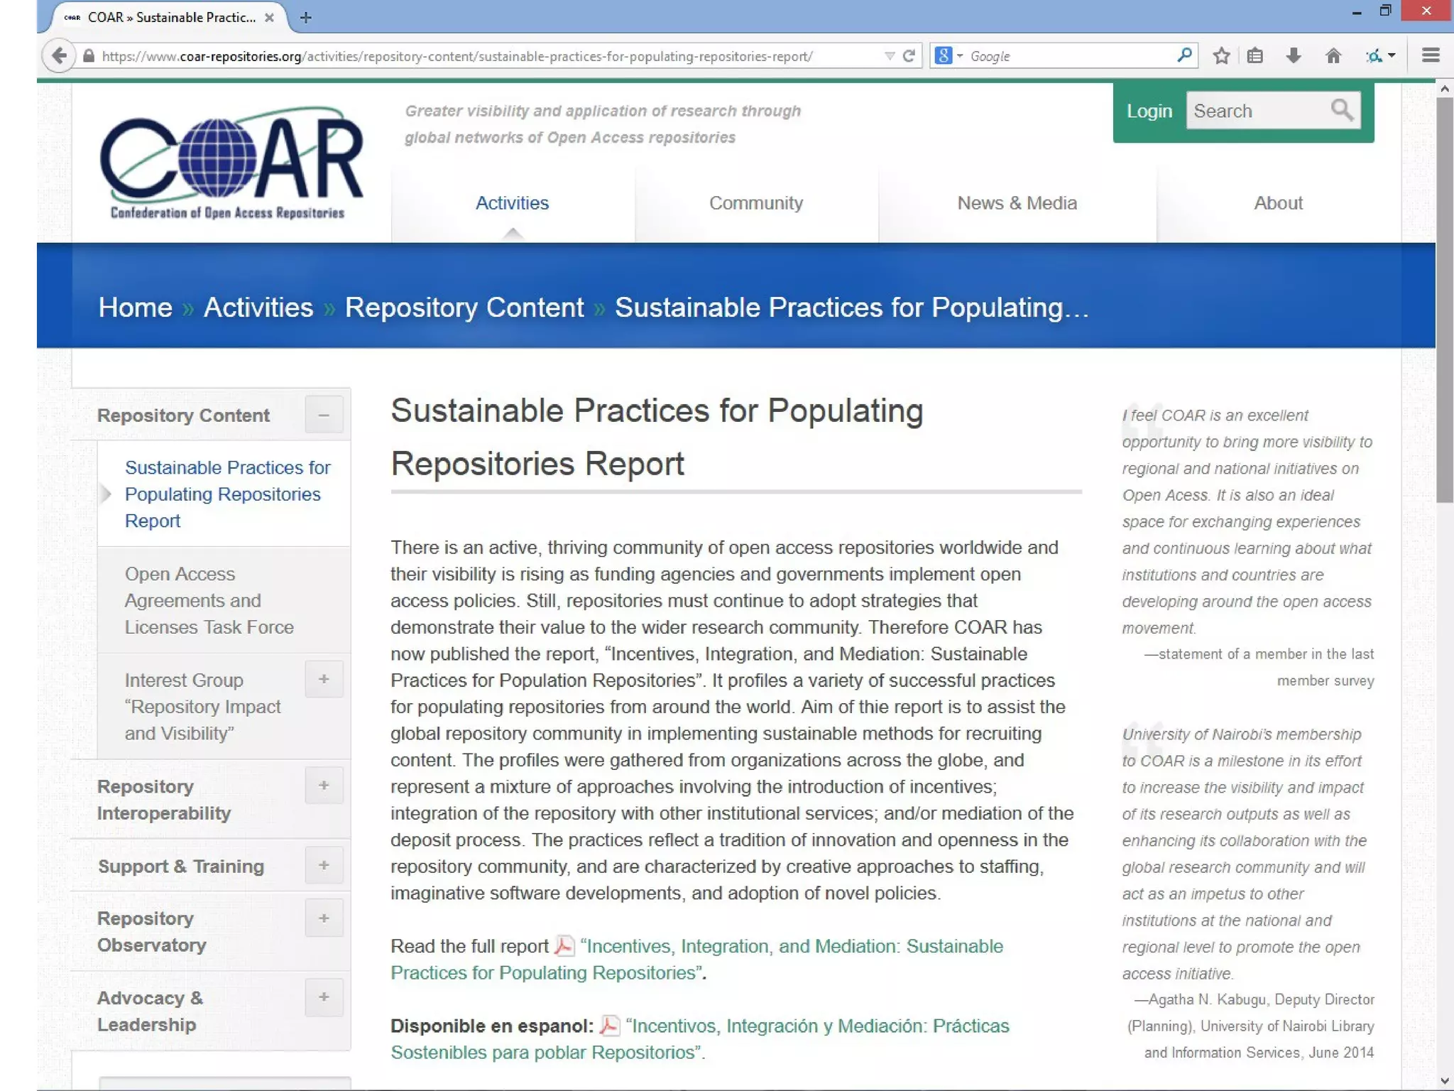
Task: Open the URL history dropdown arrow
Action: (889, 56)
